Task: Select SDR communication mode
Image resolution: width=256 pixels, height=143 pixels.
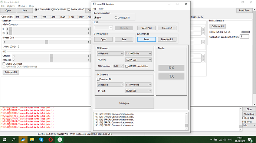Action: (x=95, y=18)
